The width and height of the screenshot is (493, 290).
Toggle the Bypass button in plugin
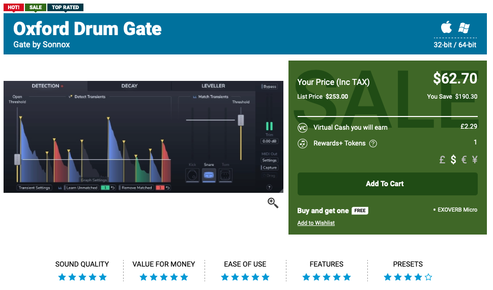(x=270, y=86)
